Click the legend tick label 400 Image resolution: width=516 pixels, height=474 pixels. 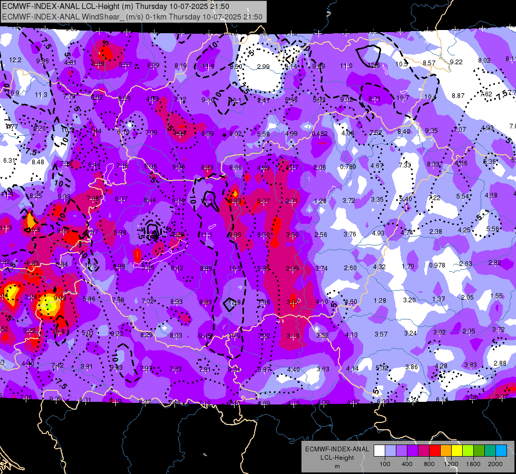point(407,464)
